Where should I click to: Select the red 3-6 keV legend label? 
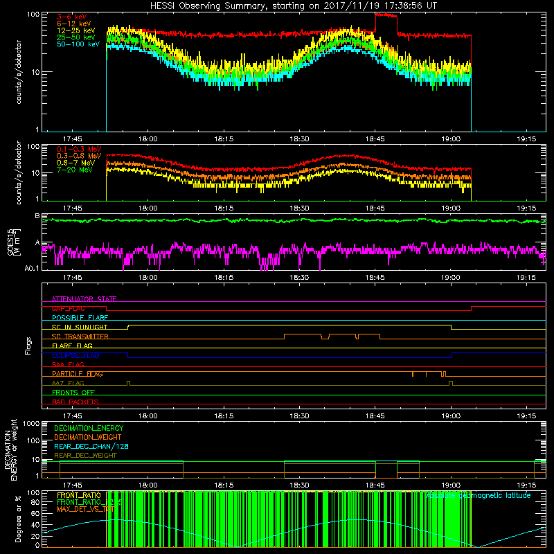72,17
